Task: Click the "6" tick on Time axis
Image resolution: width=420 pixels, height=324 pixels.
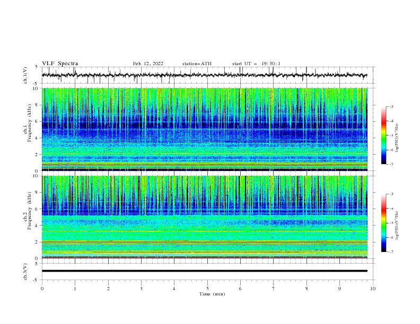Action: [x=240, y=289]
